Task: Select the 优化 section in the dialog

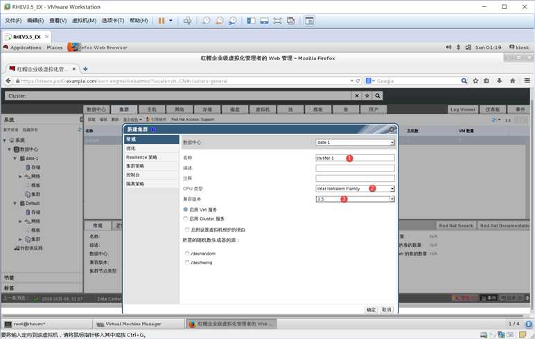Action: [152, 149]
